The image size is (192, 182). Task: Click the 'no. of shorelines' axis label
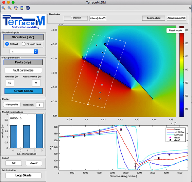(26, 154)
